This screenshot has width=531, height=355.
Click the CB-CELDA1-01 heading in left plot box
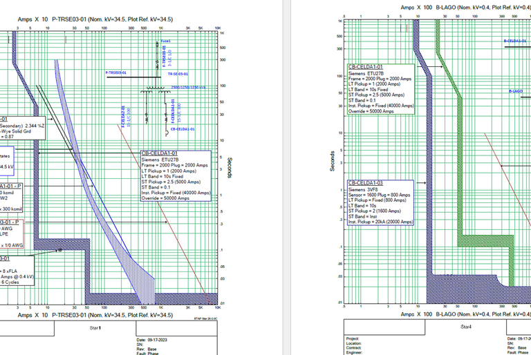(x=159, y=153)
